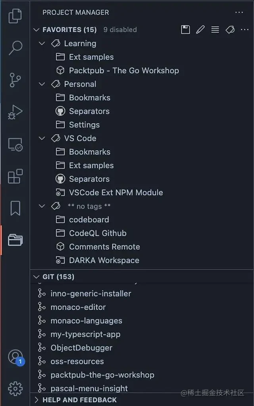Open the Run and Debug view
Screen dimensions: 254x406
(15, 112)
